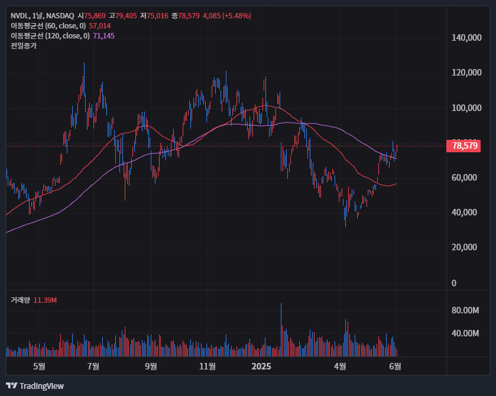The width and height of the screenshot is (496, 396).
Task: Click the 100,000 price axis label
Action: 466,108
